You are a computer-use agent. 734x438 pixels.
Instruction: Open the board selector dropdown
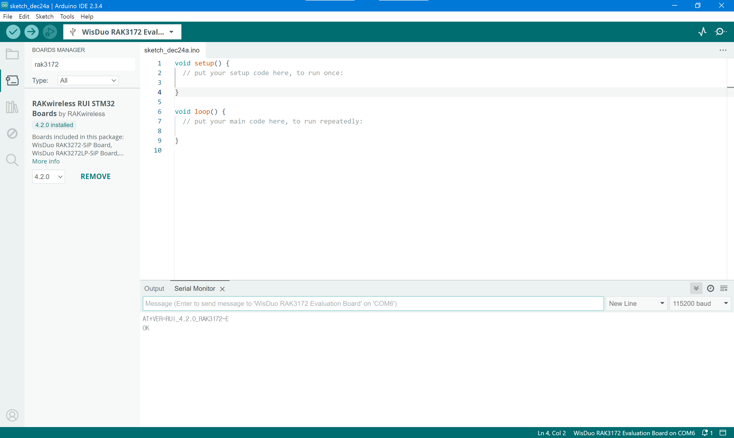point(122,32)
